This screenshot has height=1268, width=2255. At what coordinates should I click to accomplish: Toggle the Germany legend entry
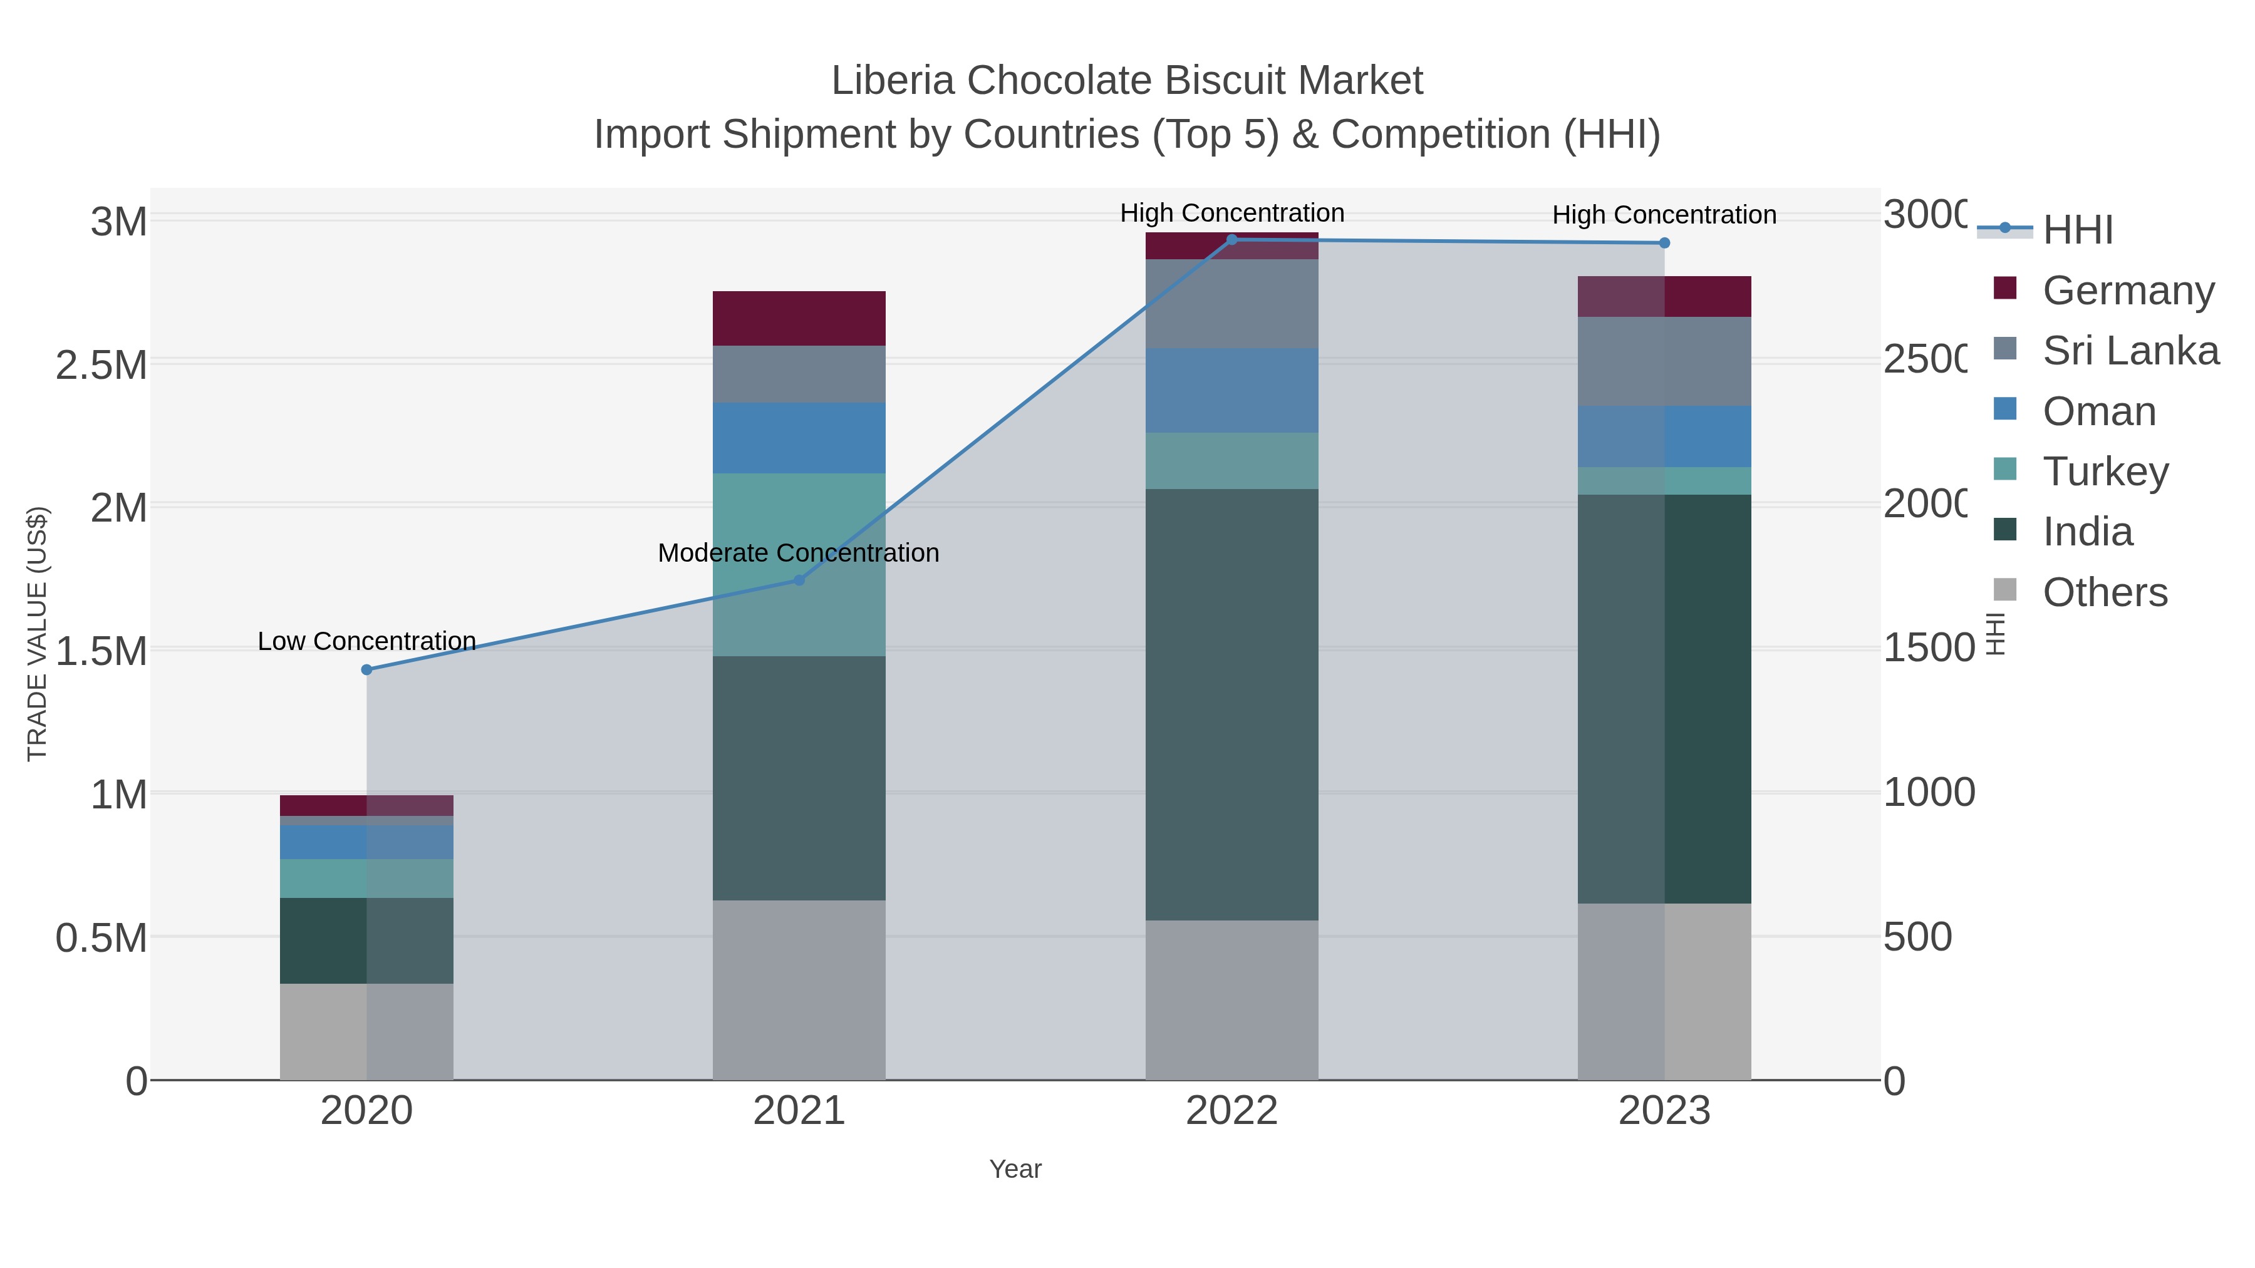pyautogui.click(x=2103, y=290)
